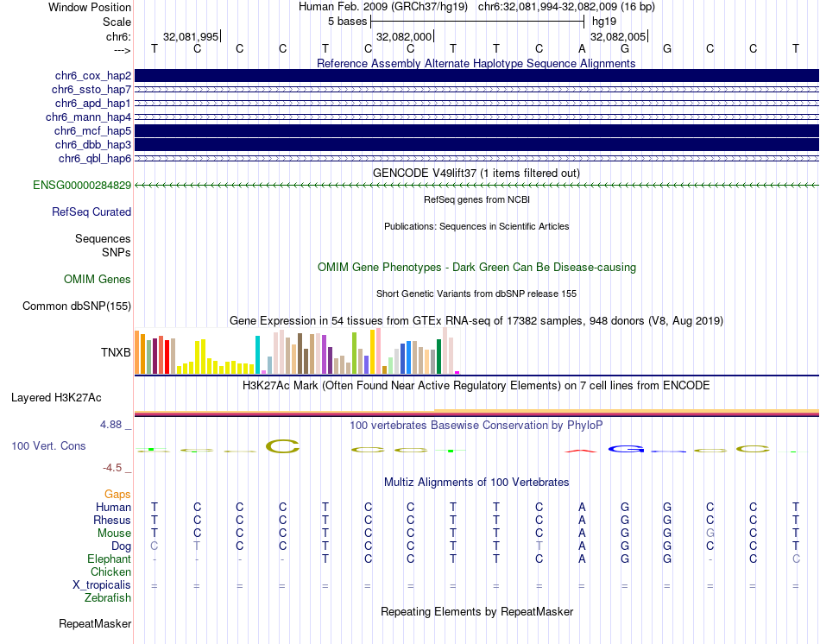Select the Scale ruler label

click(117, 22)
